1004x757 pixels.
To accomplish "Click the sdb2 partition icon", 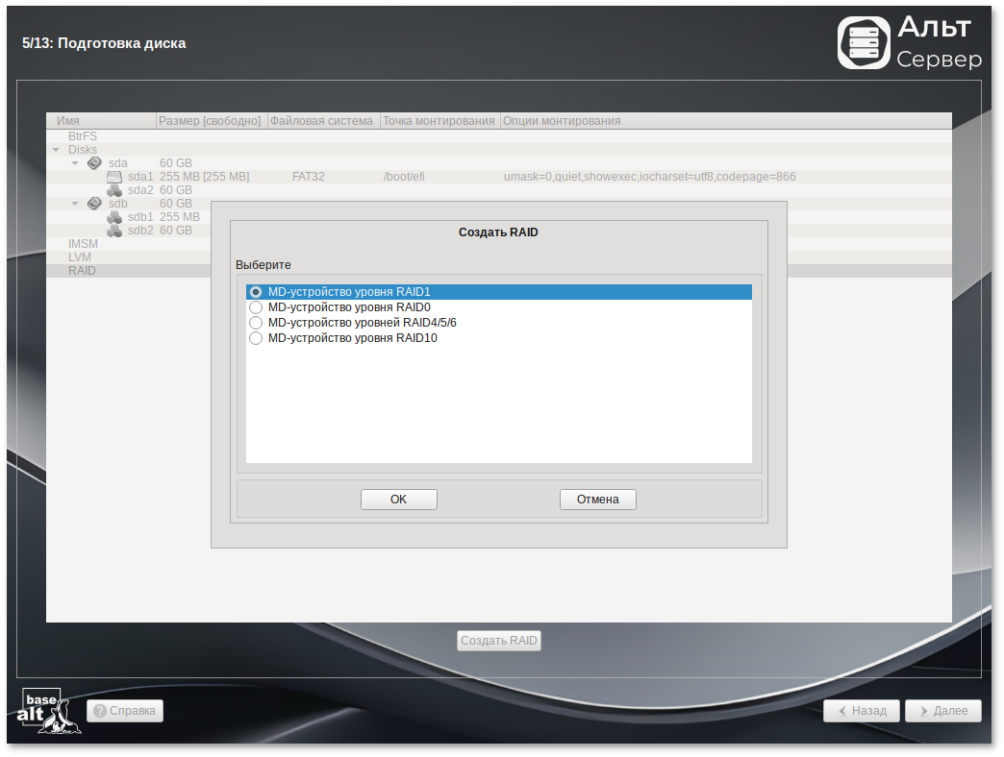I will point(114,231).
